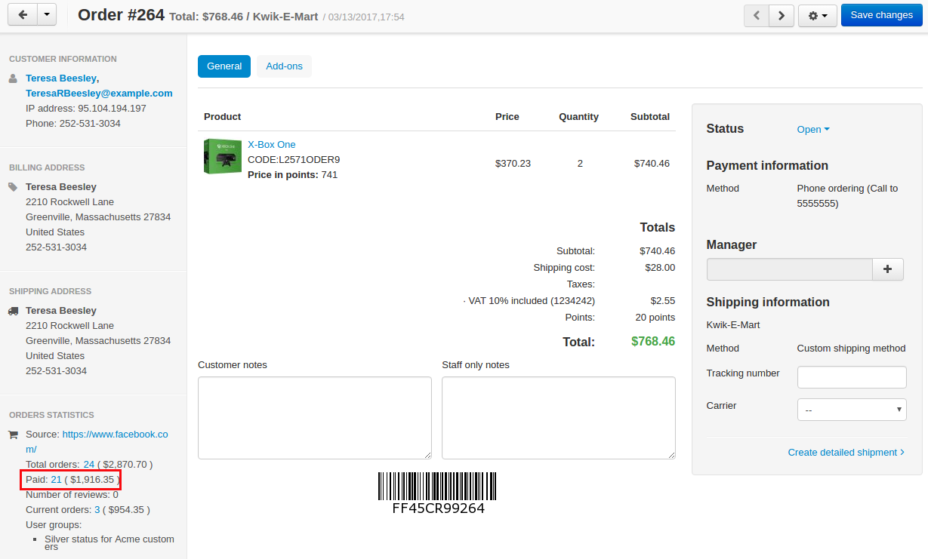Open customer Teresa Beesley profile link
Screen dimensions: 928x559
[62, 78]
